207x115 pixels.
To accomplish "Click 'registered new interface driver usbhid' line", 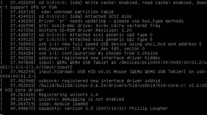I will click(80, 81).
